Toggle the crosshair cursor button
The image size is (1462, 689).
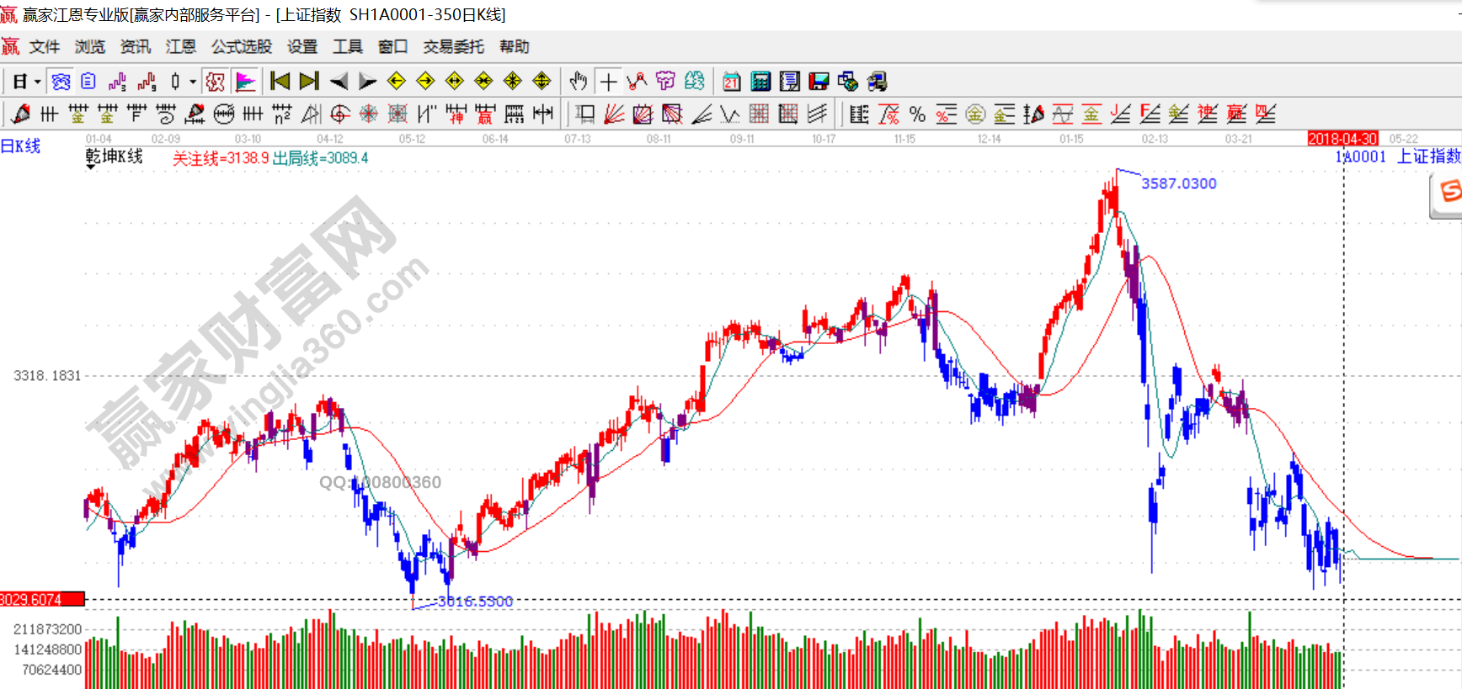pyautogui.click(x=608, y=82)
